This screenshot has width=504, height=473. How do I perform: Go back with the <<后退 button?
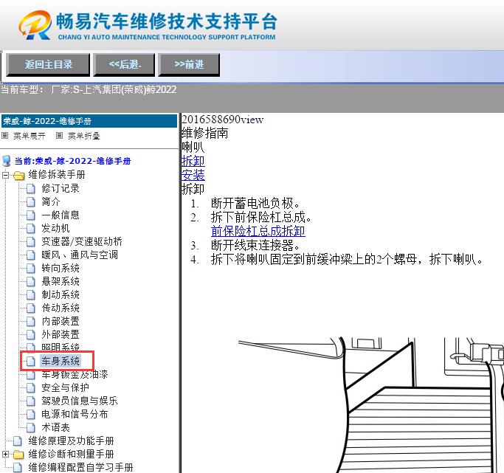(x=124, y=65)
